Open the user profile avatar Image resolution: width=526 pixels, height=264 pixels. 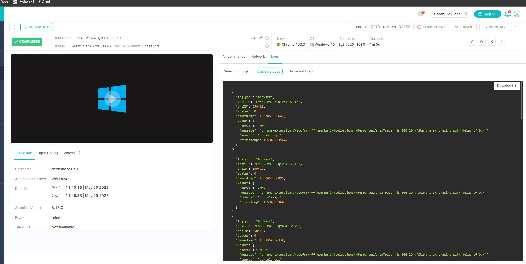[x=517, y=14]
